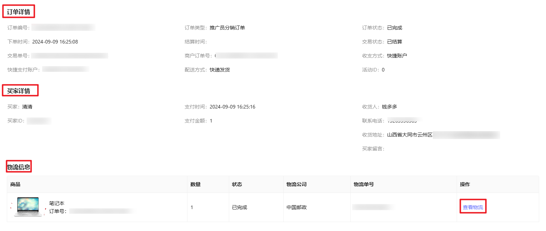Click the 中国邮政 logistics company cell
Image resolution: width=546 pixels, height=231 pixels.
(297, 207)
